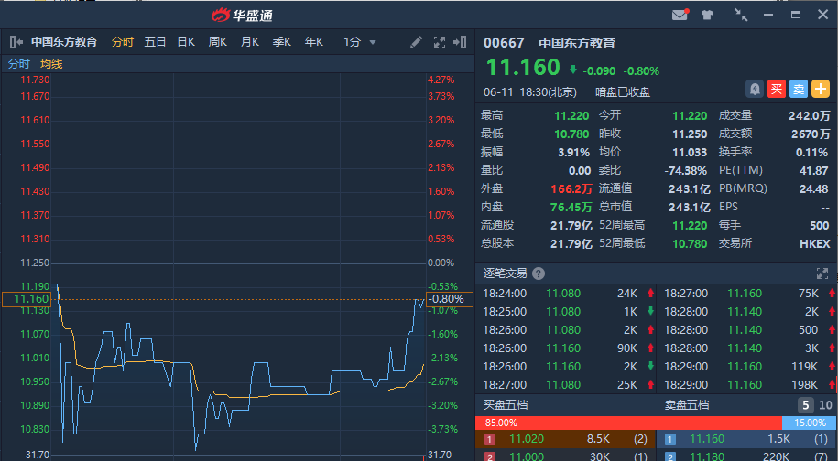
Task: Open help question mark beside 逐笔交易
Action: [x=539, y=273]
